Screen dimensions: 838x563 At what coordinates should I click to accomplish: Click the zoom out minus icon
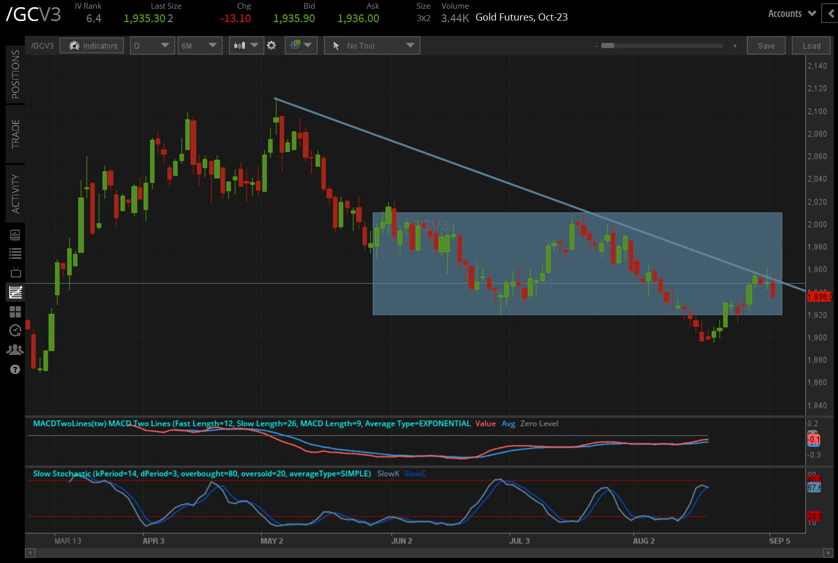point(596,46)
